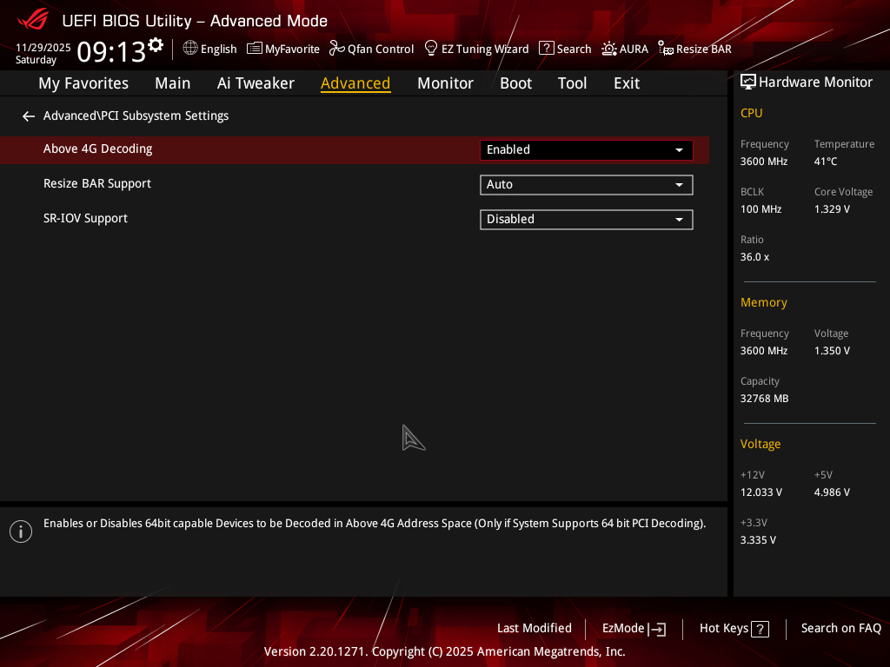The image size is (890, 667).
Task: Go back using the left arrow icon
Action: click(29, 116)
